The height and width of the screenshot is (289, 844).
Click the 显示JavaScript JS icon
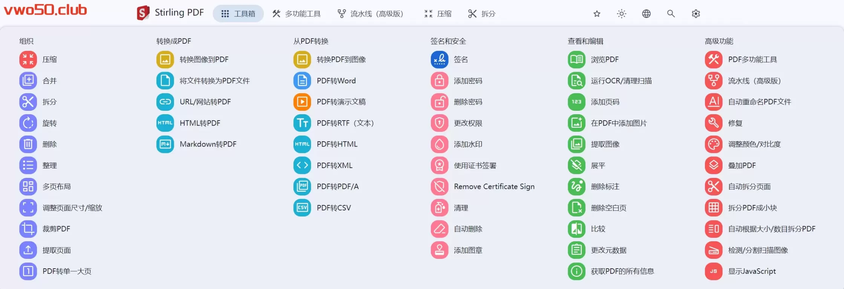714,271
